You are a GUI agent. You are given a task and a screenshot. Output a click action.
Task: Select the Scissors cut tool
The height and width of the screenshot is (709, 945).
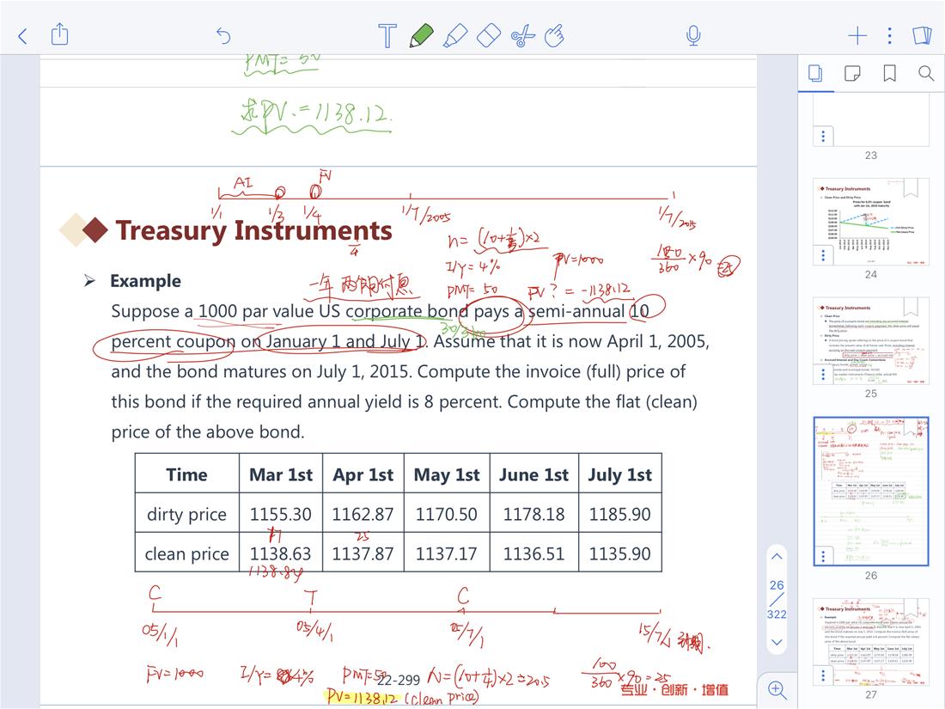(521, 35)
